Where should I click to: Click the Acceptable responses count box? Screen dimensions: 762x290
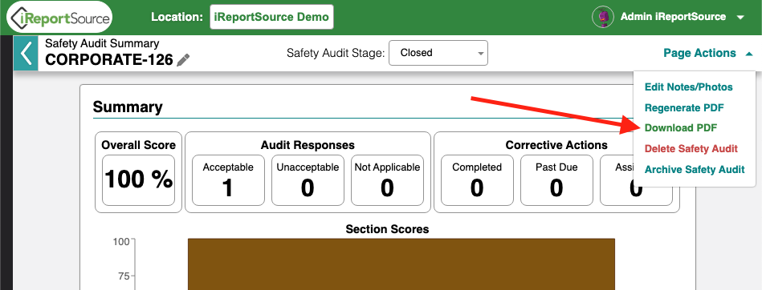pyautogui.click(x=228, y=180)
